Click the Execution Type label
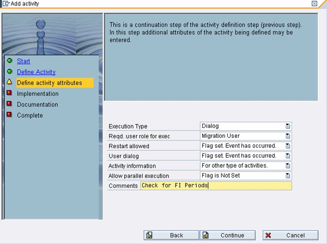The image size is (327, 244). tap(128, 126)
